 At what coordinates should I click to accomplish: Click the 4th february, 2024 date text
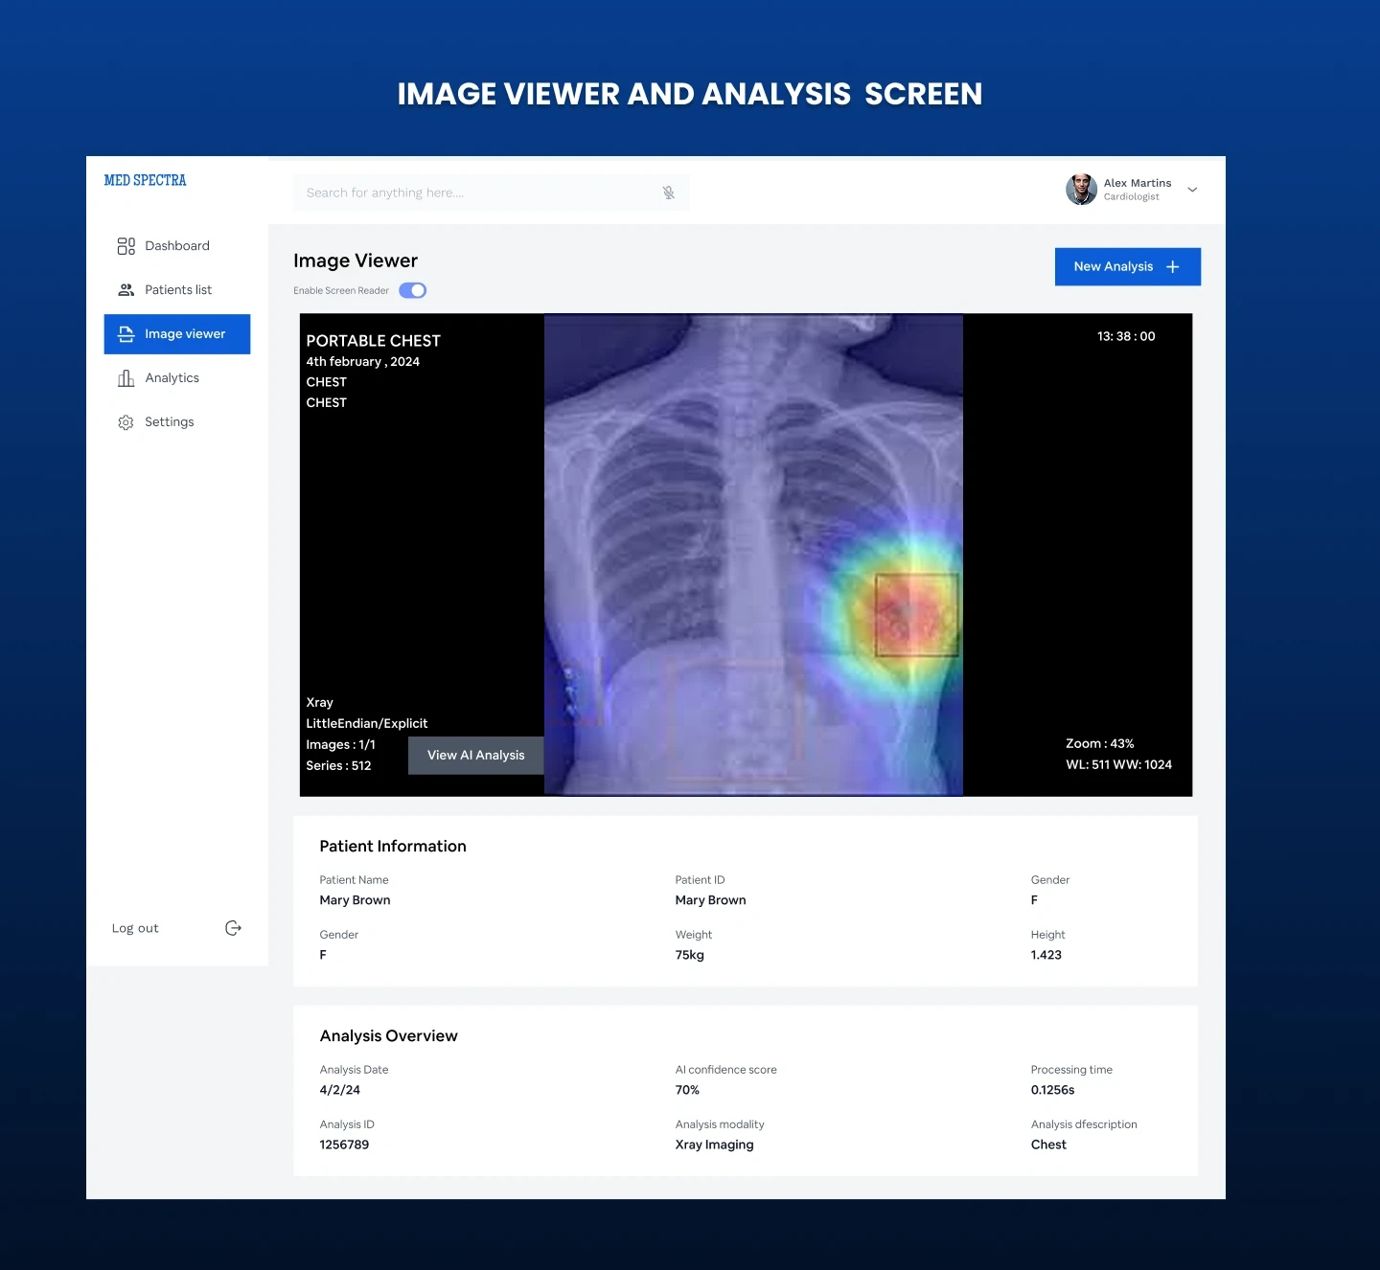[x=363, y=362]
